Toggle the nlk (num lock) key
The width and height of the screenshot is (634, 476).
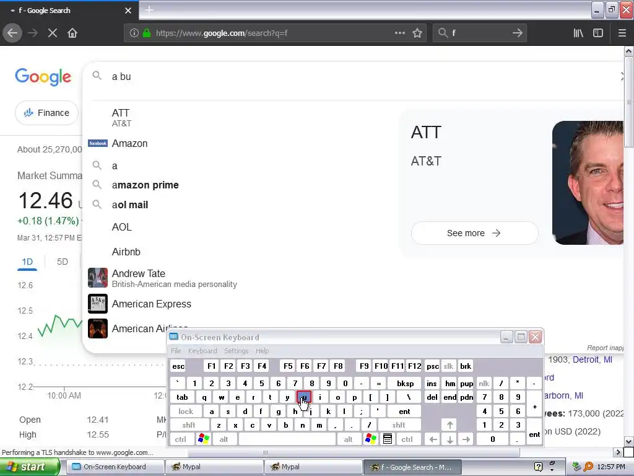484,383
